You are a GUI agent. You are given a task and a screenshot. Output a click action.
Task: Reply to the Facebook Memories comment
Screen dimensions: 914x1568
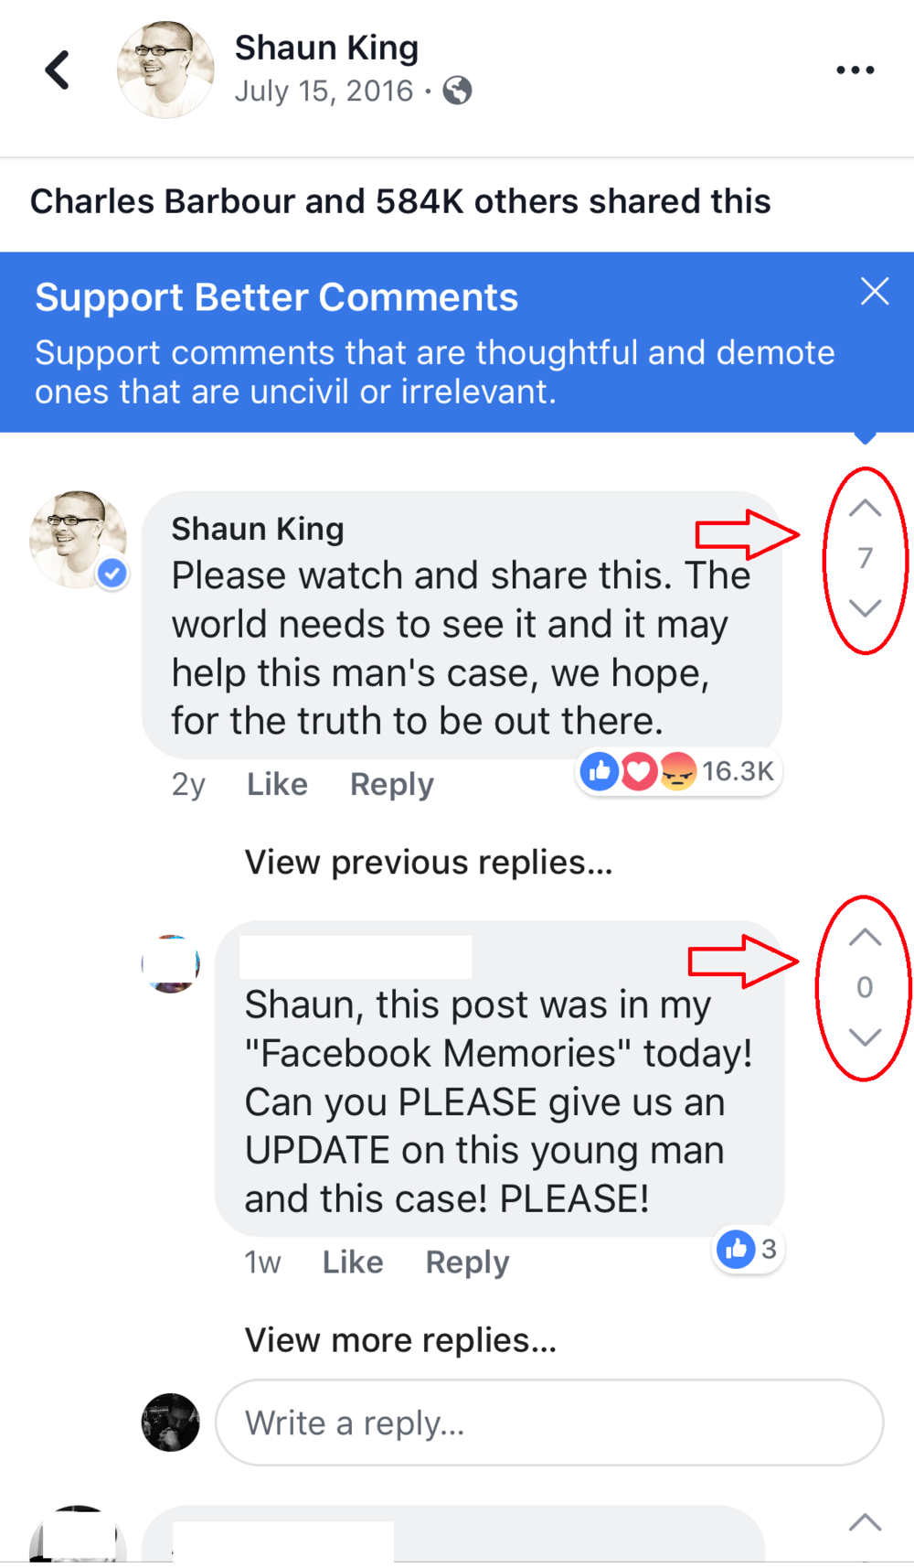point(467,1262)
